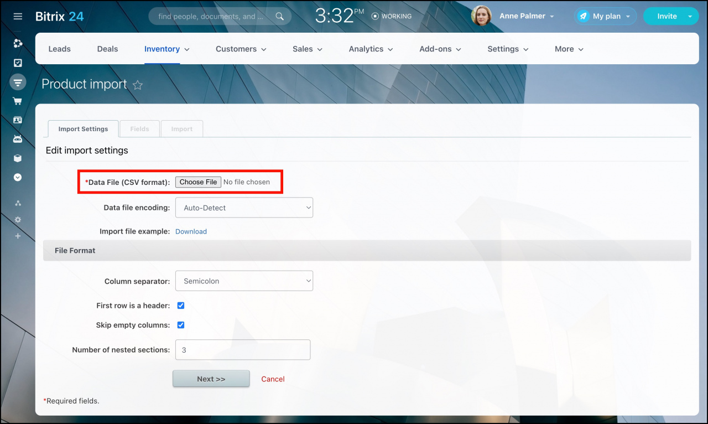
Task: Go to the Deals menu item
Action: (x=107, y=49)
